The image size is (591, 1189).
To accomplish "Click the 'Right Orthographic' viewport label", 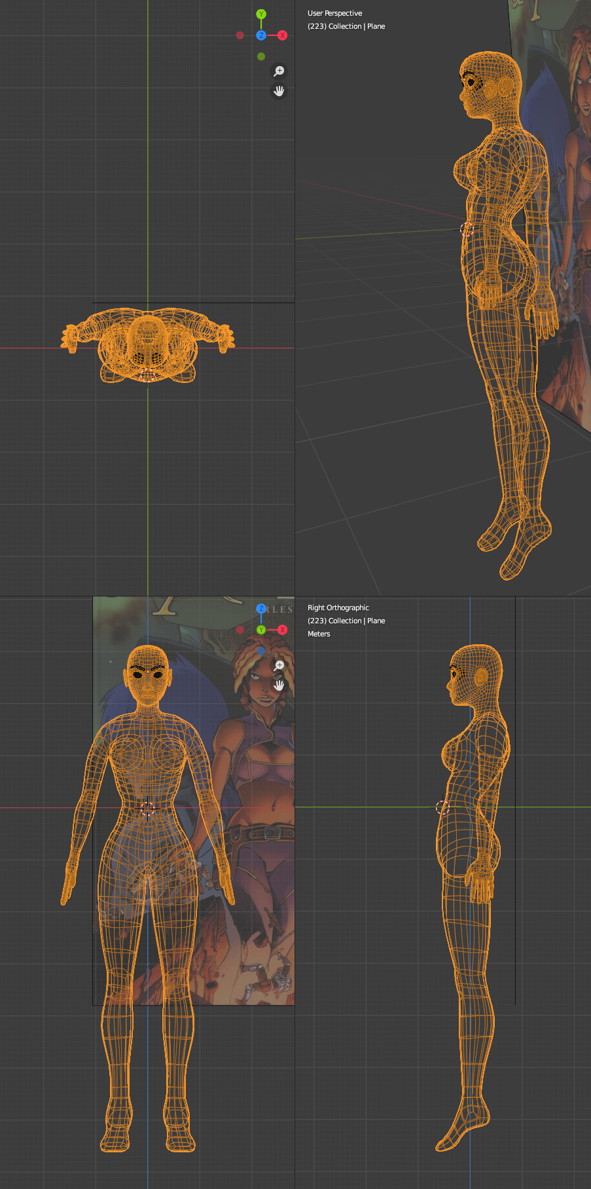I will 338,608.
